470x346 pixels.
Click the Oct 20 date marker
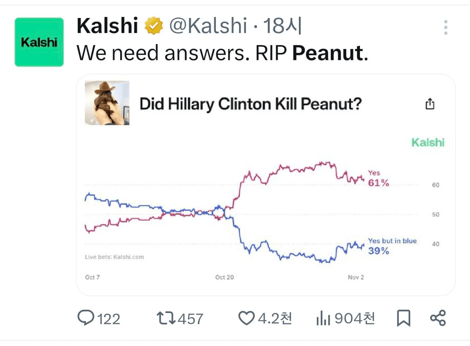pyautogui.click(x=224, y=277)
